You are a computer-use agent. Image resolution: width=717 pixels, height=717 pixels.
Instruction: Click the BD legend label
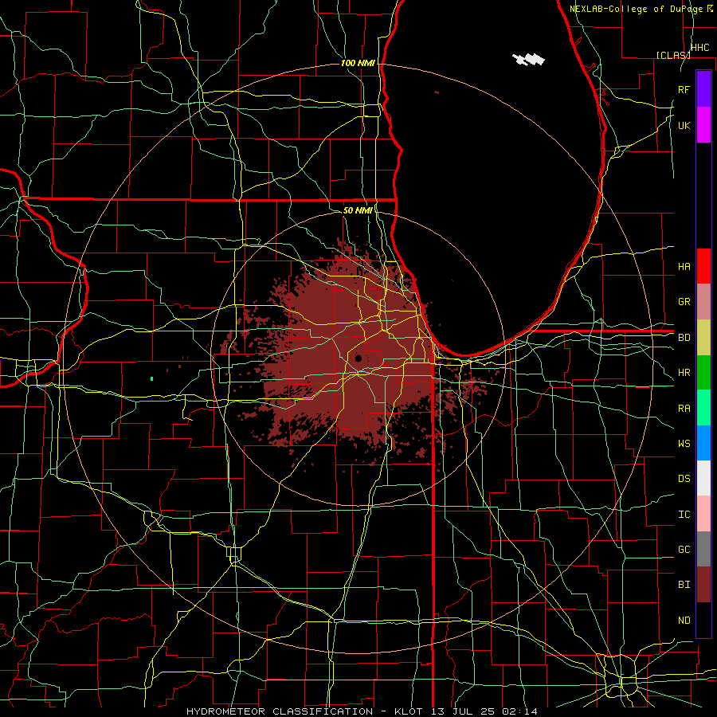(684, 338)
